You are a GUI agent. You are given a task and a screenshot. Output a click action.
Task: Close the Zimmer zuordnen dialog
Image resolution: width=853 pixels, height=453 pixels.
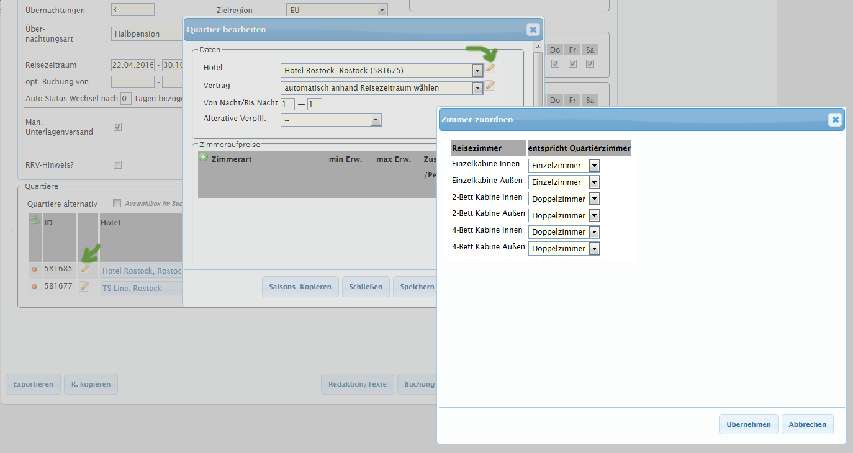click(x=835, y=120)
